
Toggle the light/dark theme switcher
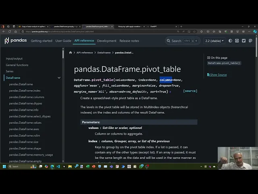230,41
